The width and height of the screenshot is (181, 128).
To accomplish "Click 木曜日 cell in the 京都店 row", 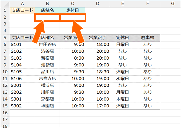I will pos(123,99).
